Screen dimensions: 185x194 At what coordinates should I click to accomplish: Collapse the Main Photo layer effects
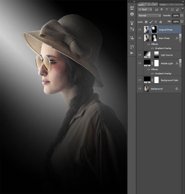point(181,38)
